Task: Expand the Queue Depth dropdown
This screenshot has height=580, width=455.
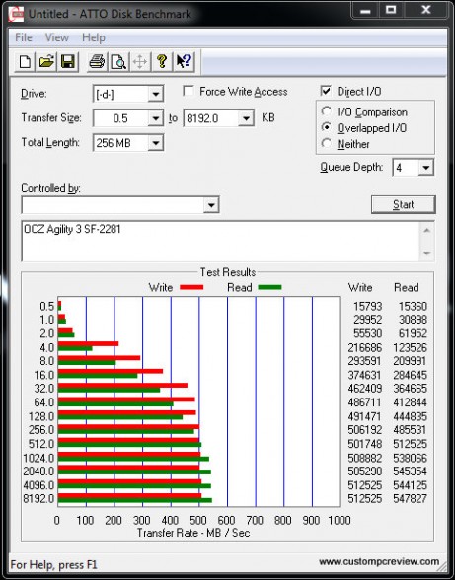Action: point(425,168)
